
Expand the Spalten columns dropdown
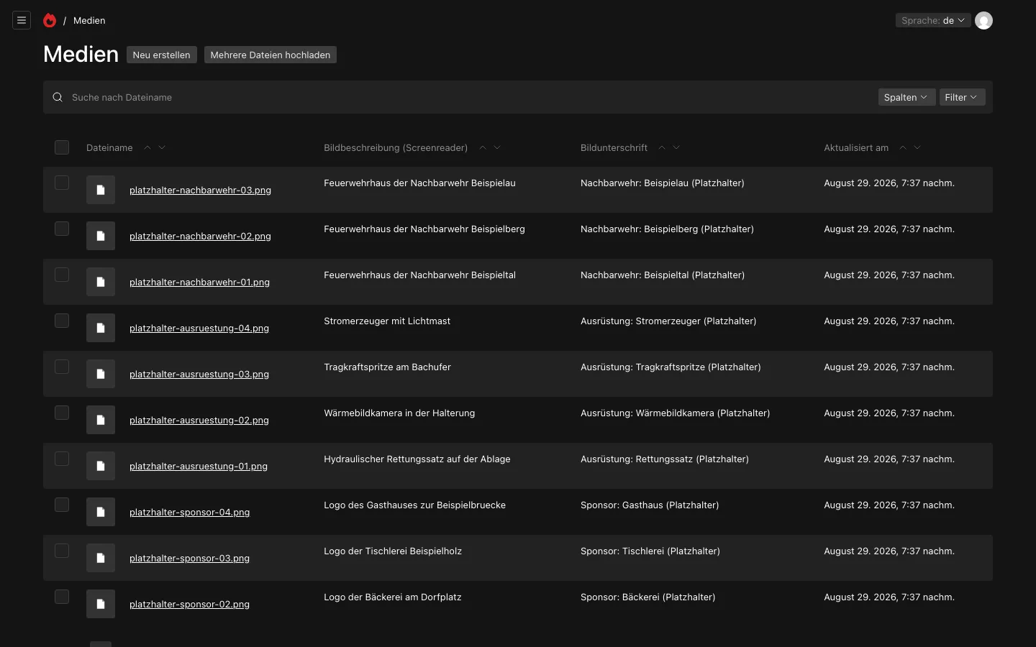click(x=906, y=97)
